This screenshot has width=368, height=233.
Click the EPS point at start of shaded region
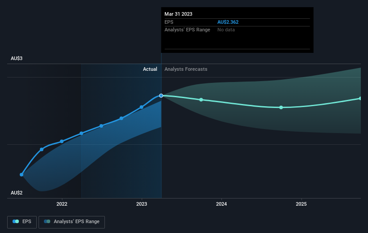point(82,133)
